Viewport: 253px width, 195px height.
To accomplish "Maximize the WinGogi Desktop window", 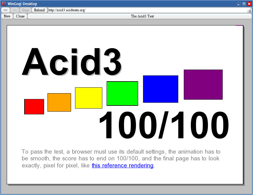I will click(244, 4).
